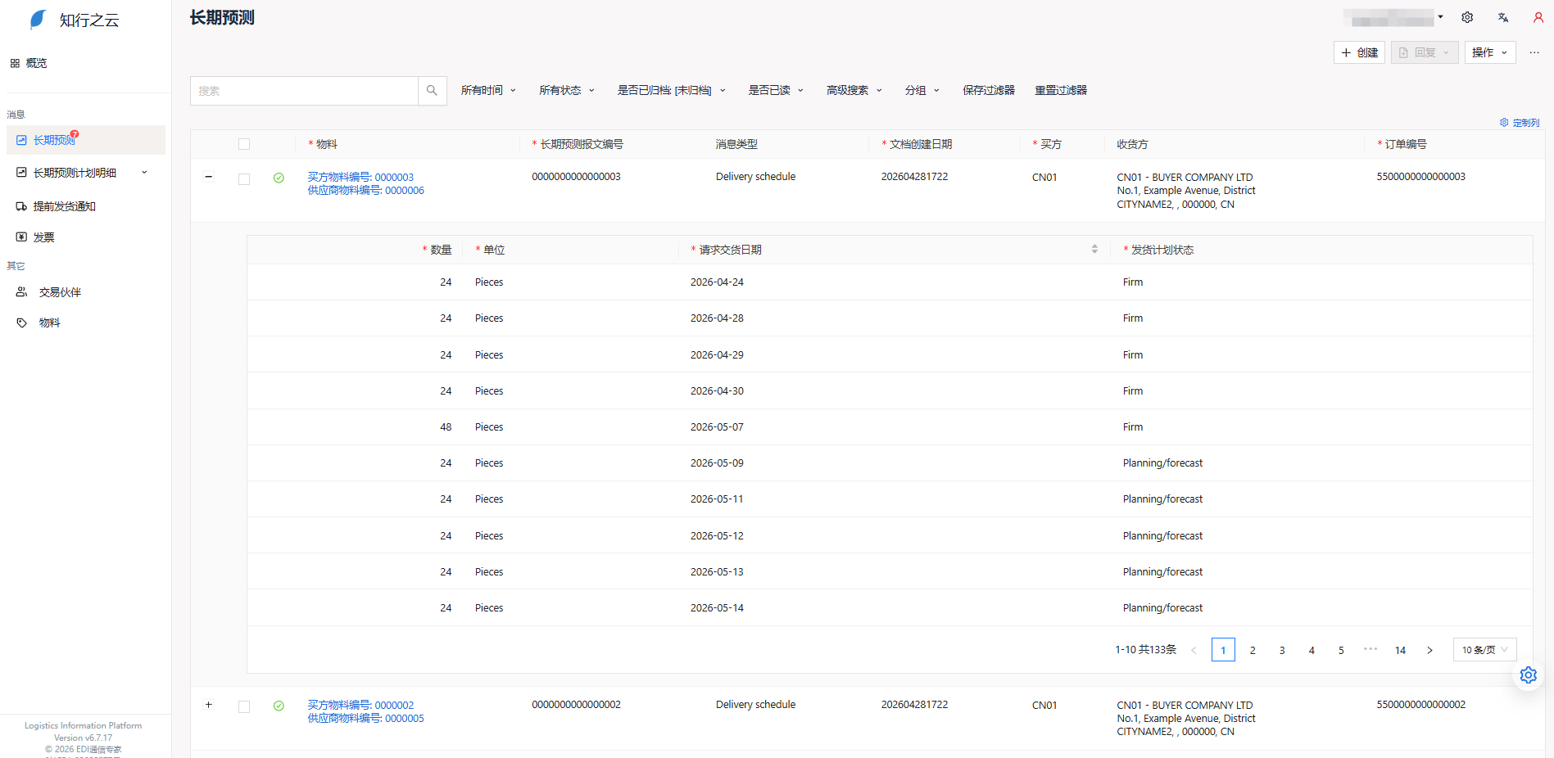Click order number 5500000000000003
The width and height of the screenshot is (1554, 758).
pyautogui.click(x=1421, y=177)
